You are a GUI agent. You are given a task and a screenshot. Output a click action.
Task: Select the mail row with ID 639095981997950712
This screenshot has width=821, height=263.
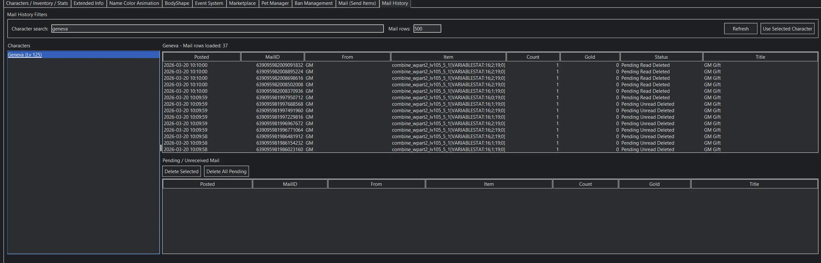(490, 98)
